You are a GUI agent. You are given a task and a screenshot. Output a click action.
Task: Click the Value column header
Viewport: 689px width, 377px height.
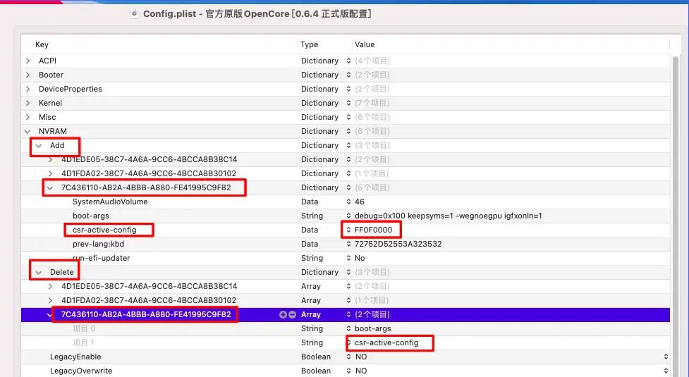(x=365, y=44)
